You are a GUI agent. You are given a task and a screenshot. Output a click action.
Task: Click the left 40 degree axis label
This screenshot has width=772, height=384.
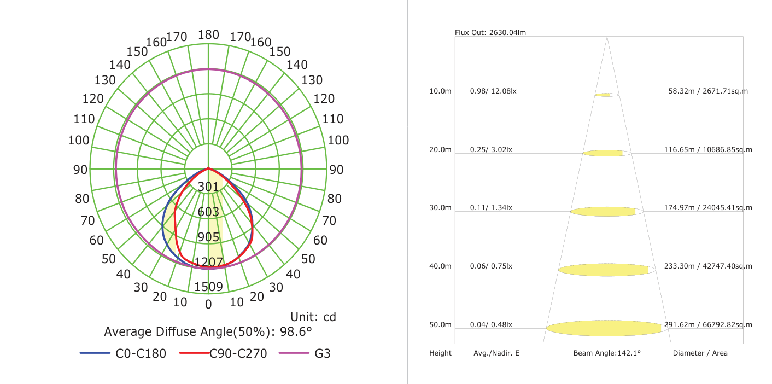coord(124,274)
